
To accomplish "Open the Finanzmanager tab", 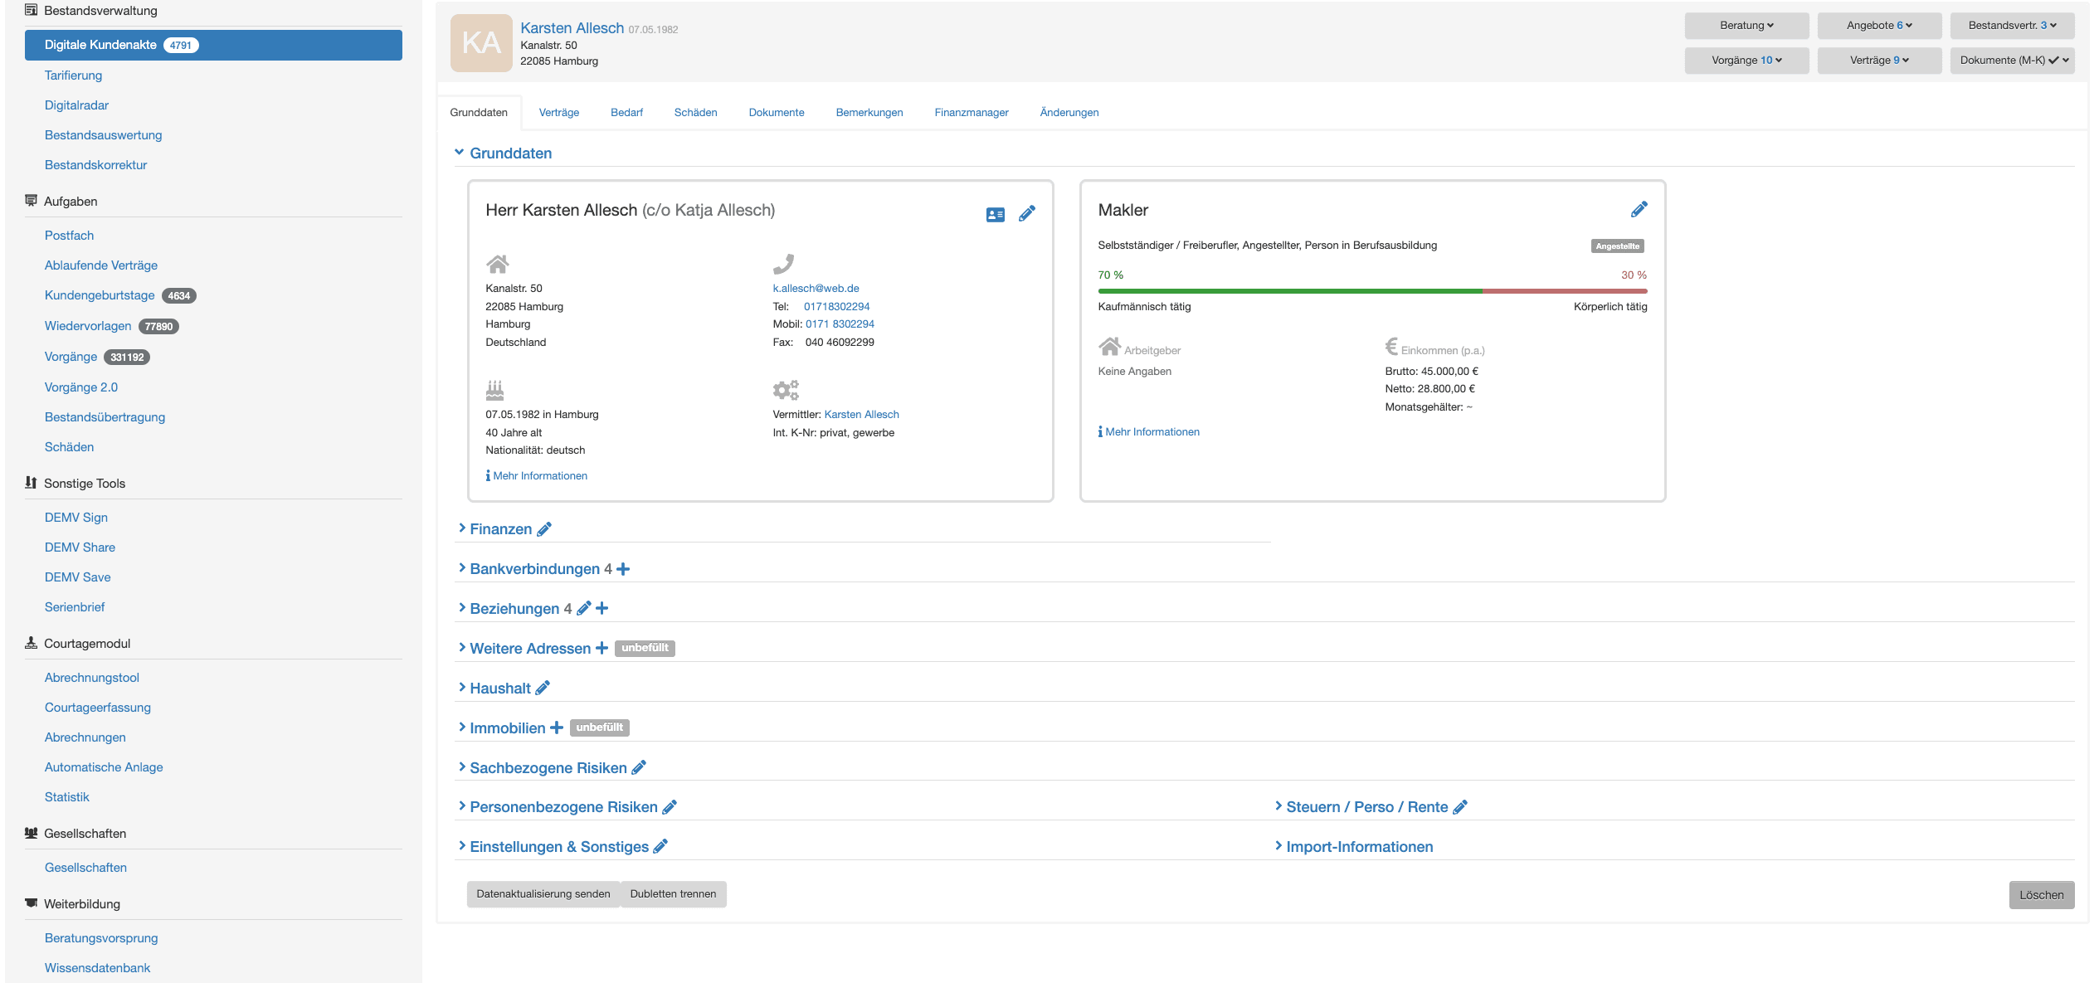I will pos(971,113).
